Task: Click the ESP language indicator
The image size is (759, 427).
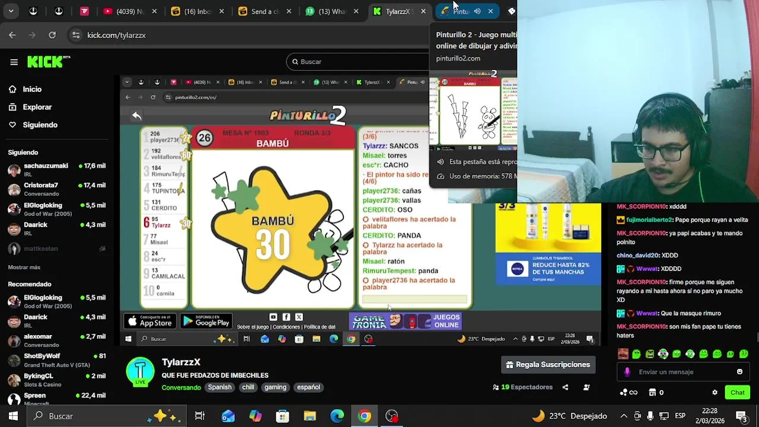Action: pyautogui.click(x=680, y=416)
